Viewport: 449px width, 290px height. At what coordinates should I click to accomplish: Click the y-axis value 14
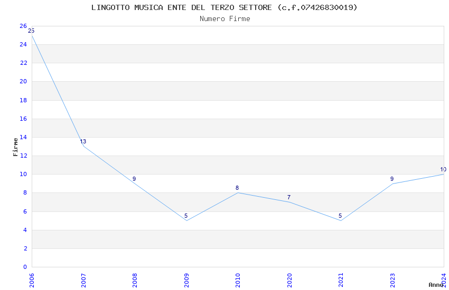click(23, 137)
